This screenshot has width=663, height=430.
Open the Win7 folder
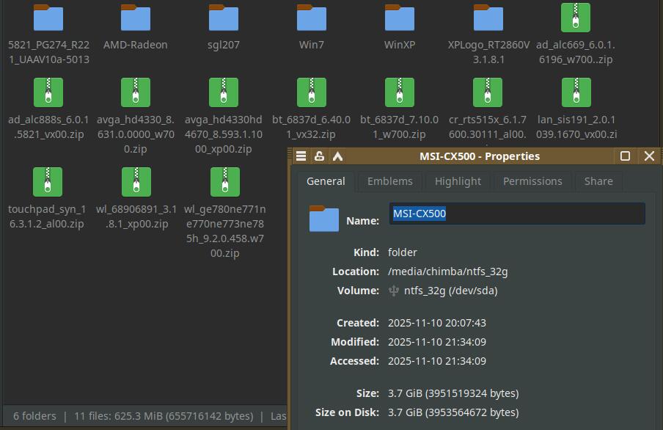311,18
